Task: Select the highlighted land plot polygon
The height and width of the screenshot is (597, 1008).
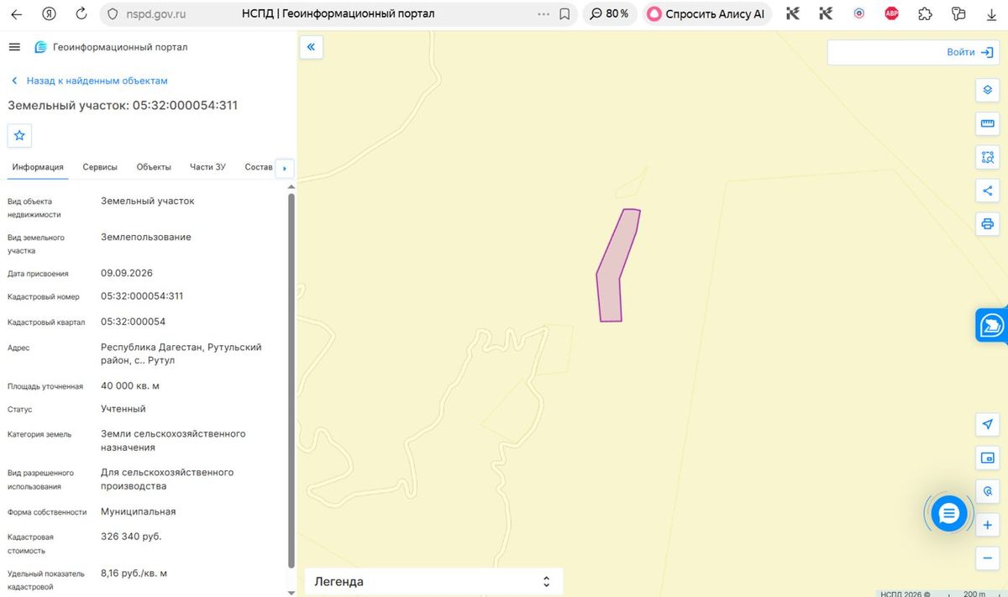Action: click(617, 266)
